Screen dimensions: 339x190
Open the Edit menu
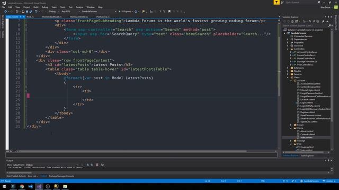coord(10,7)
